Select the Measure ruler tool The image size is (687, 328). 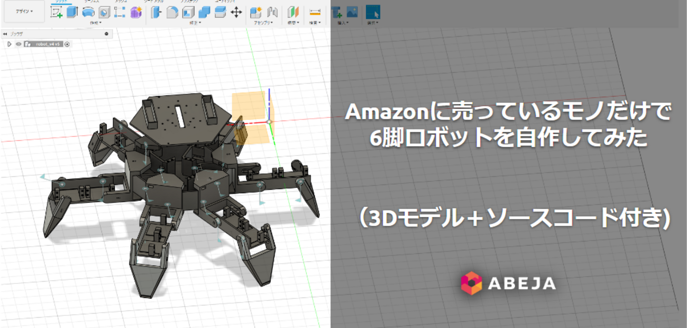[x=315, y=12]
